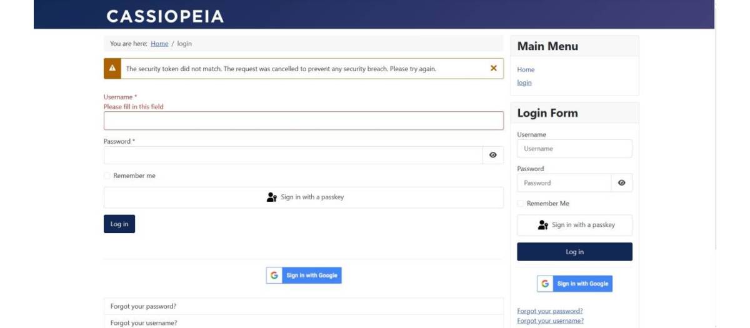
Task: Dismiss the security token warning alert
Action: point(493,68)
